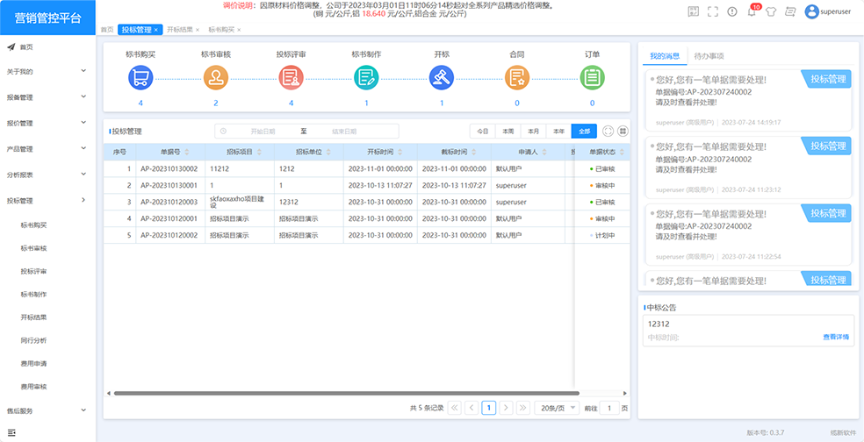864x442 pixels.
Task: Close the 投标管理 tab
Action: (156, 30)
